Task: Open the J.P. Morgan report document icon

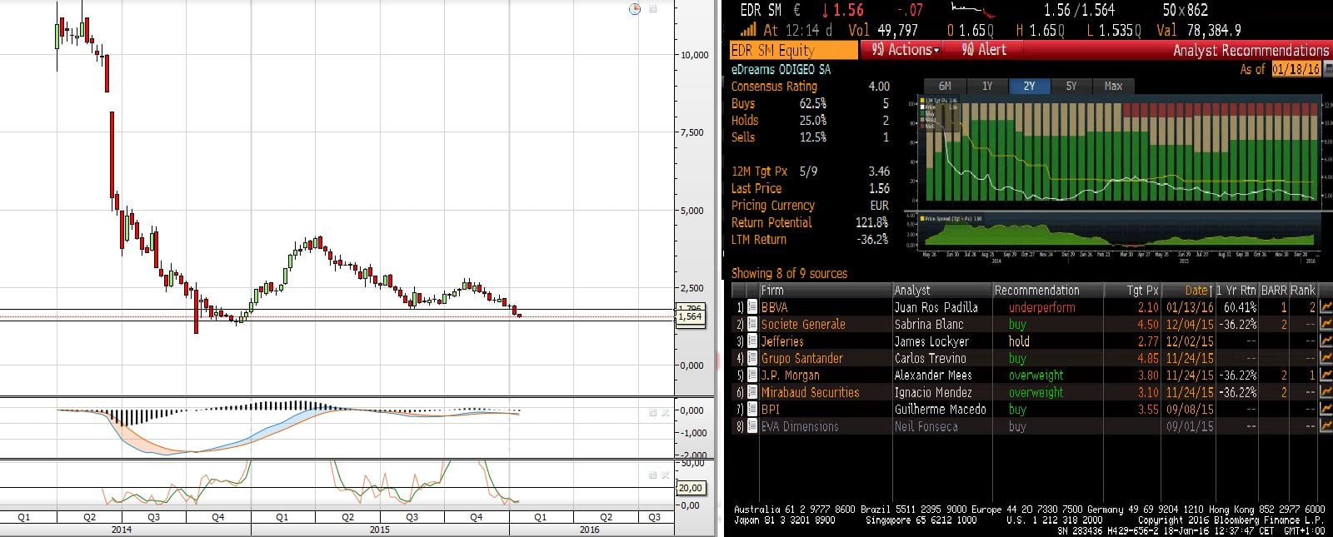Action: (752, 375)
